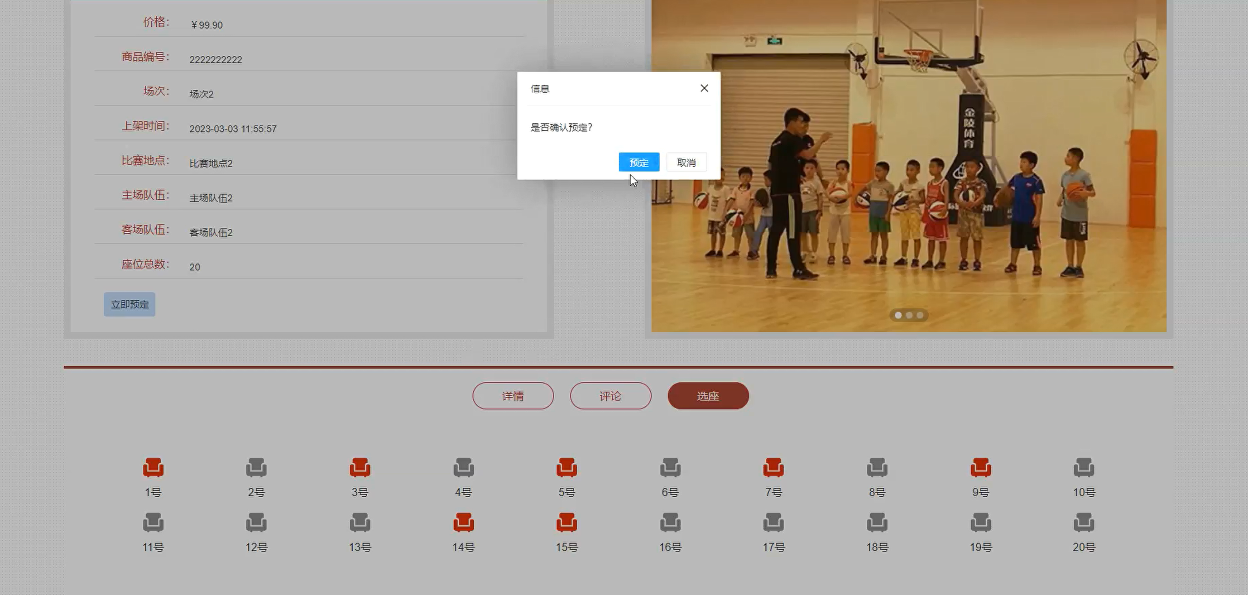Select red seat icon 15号
This screenshot has width=1248, height=595.
567,522
